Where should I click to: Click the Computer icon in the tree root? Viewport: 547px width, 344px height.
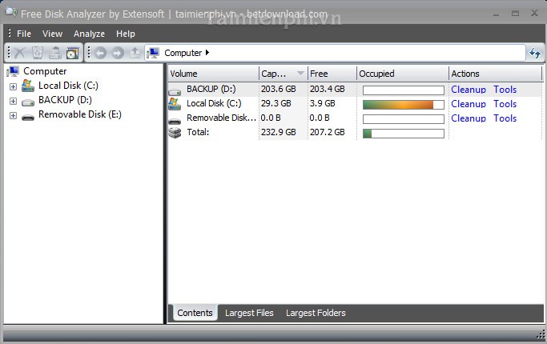[13, 71]
